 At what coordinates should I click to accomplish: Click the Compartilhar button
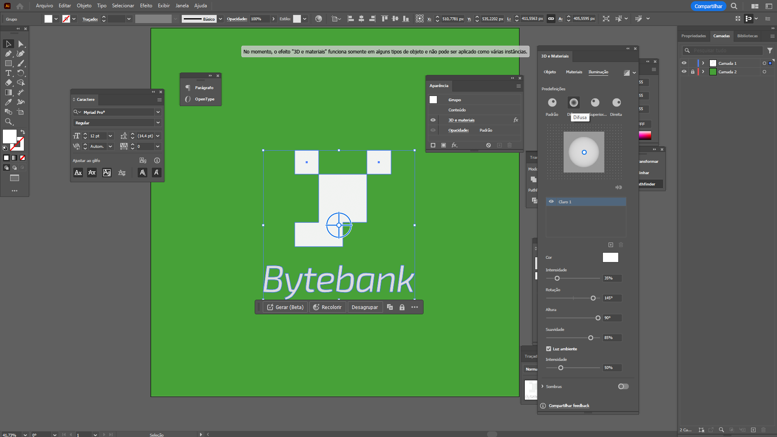708,6
